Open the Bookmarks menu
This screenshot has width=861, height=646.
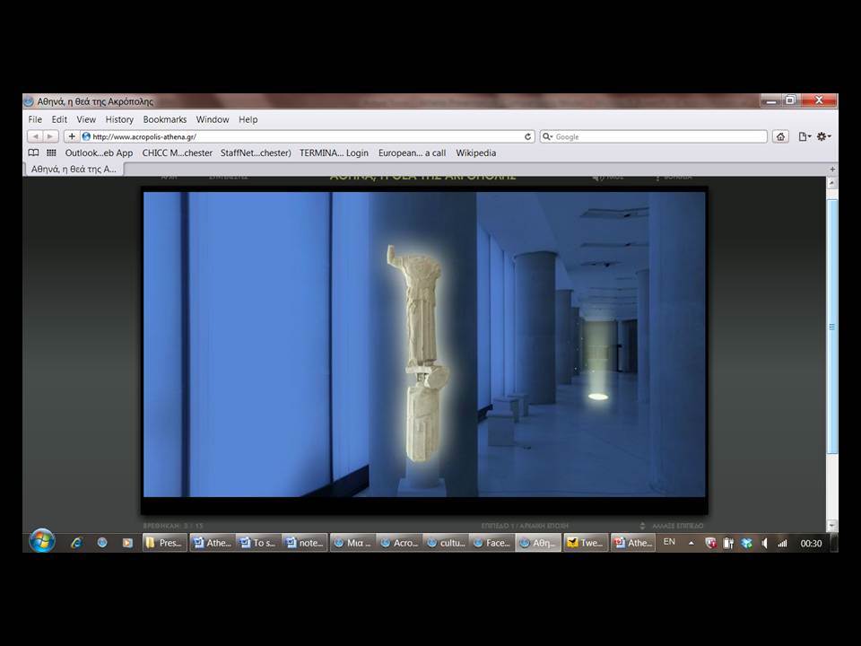click(x=165, y=119)
